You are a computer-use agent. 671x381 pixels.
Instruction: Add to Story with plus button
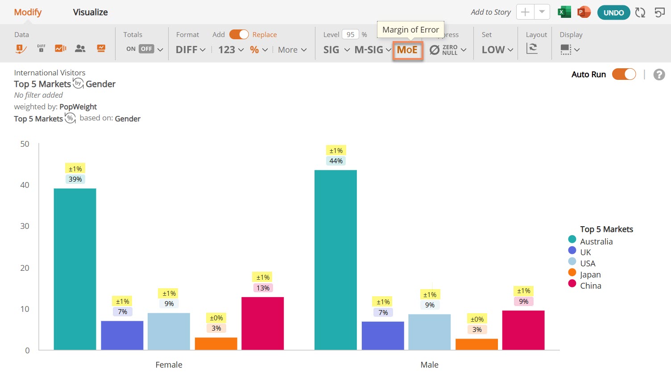525,12
